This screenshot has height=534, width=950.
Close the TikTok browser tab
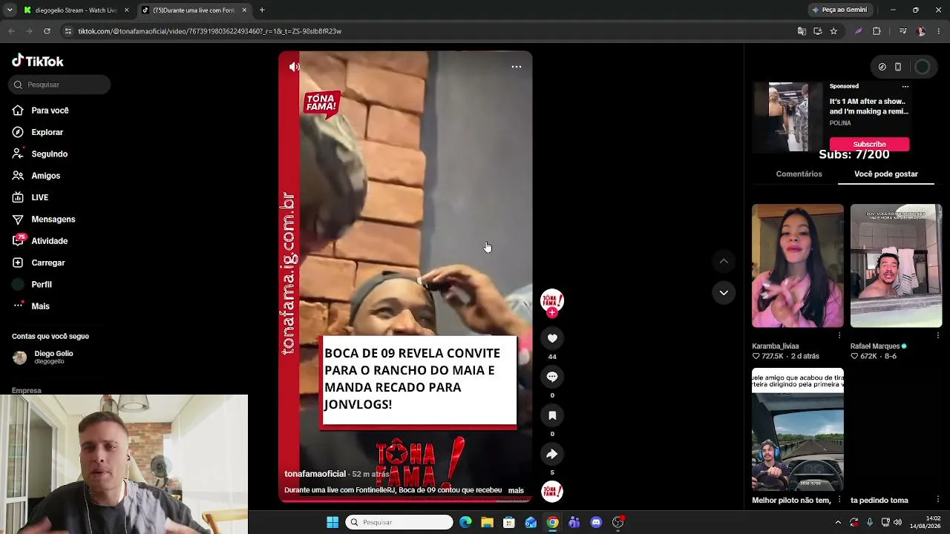244,10
